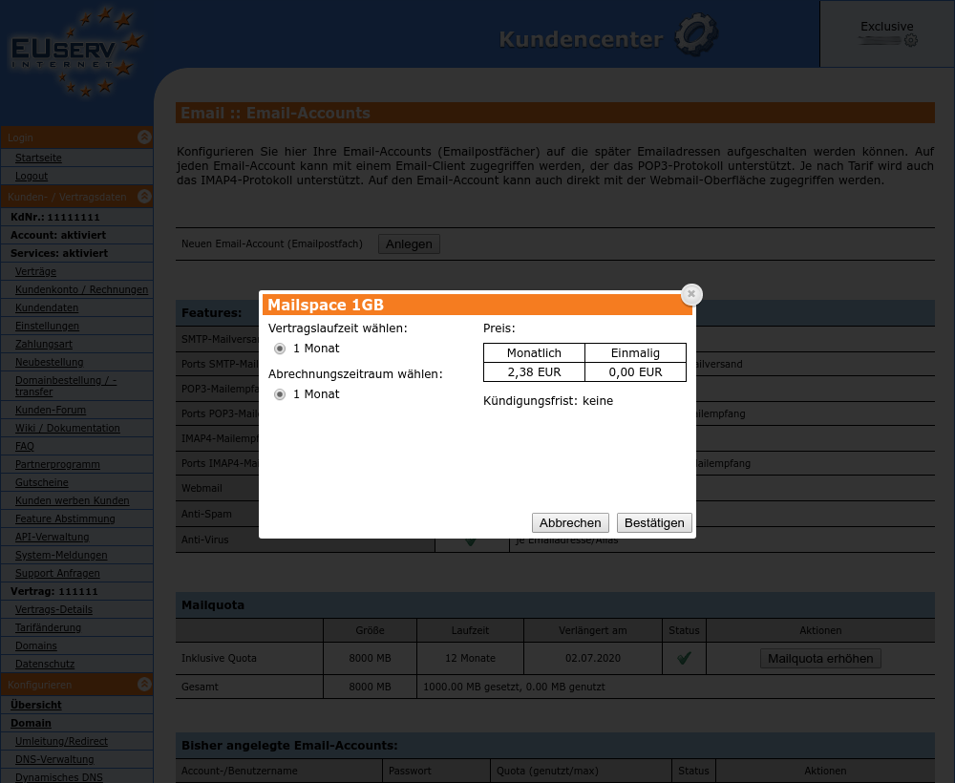Close the Mailspace 1GB dialog
Screen dimensions: 955x783
click(691, 294)
